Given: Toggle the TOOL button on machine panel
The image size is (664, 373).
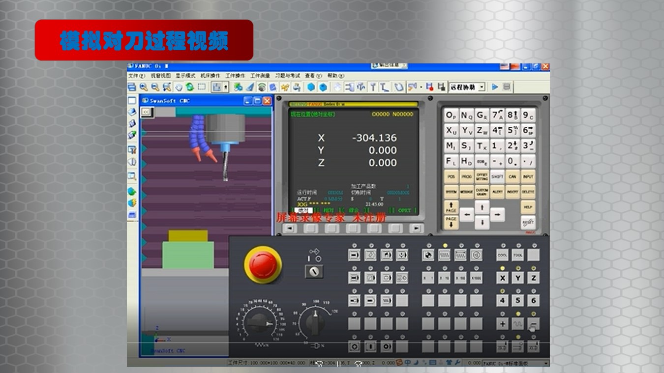Looking at the screenshot, I should [517, 255].
